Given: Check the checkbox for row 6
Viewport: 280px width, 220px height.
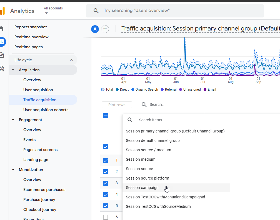Looking at the screenshot, I should click(106, 217).
